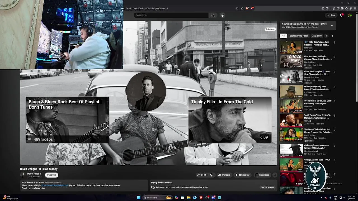Open 1940's Winter Softly Jazz Club thumbnail
This screenshot has height=201, width=358.
pyautogui.click(x=291, y=106)
